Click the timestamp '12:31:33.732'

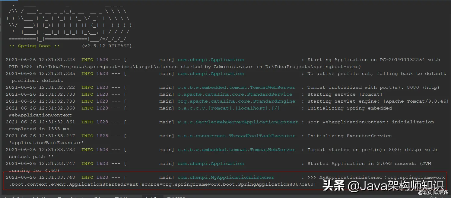pyautogui.click(x=57, y=150)
